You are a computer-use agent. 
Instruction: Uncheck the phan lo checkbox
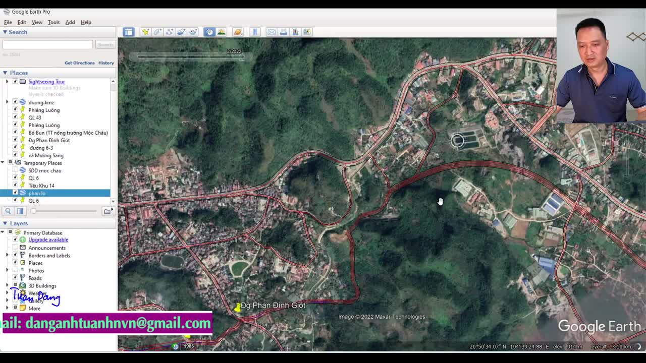[x=15, y=193]
